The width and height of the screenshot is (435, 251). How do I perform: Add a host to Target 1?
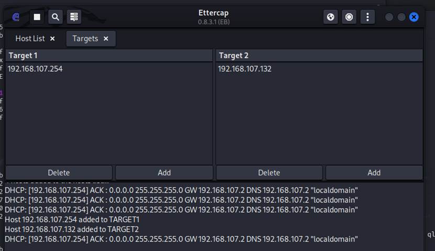click(x=164, y=172)
